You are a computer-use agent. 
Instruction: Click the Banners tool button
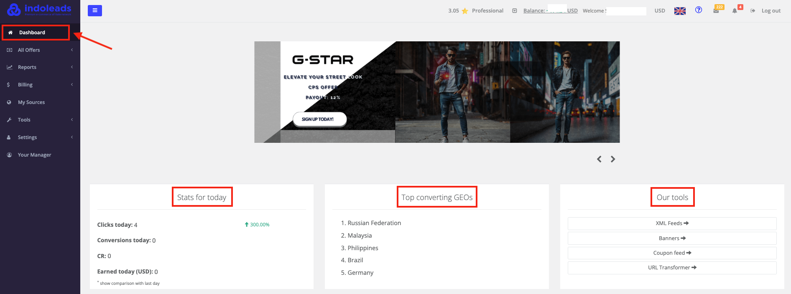tap(672, 238)
